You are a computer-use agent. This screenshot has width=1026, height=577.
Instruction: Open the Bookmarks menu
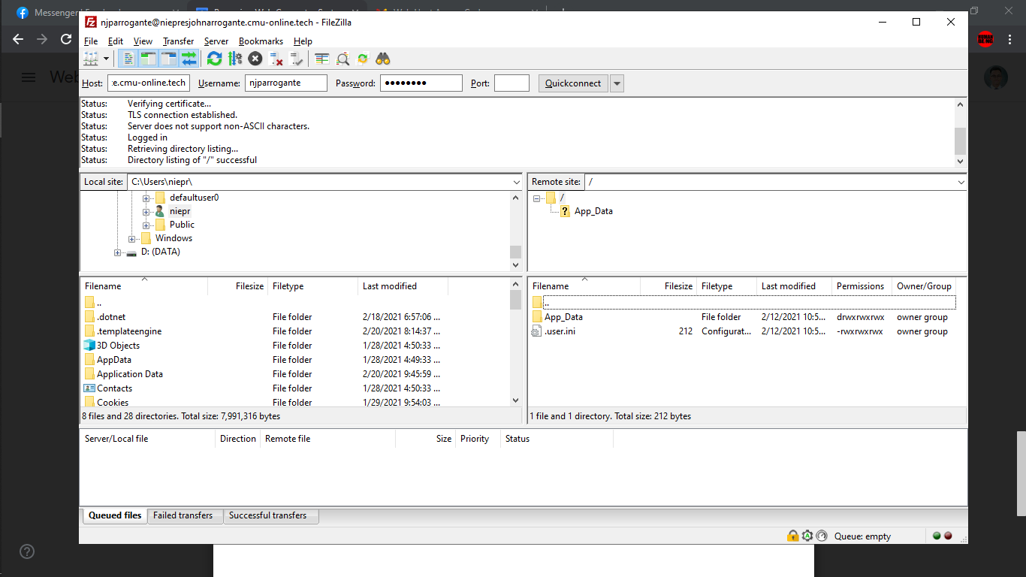point(261,41)
